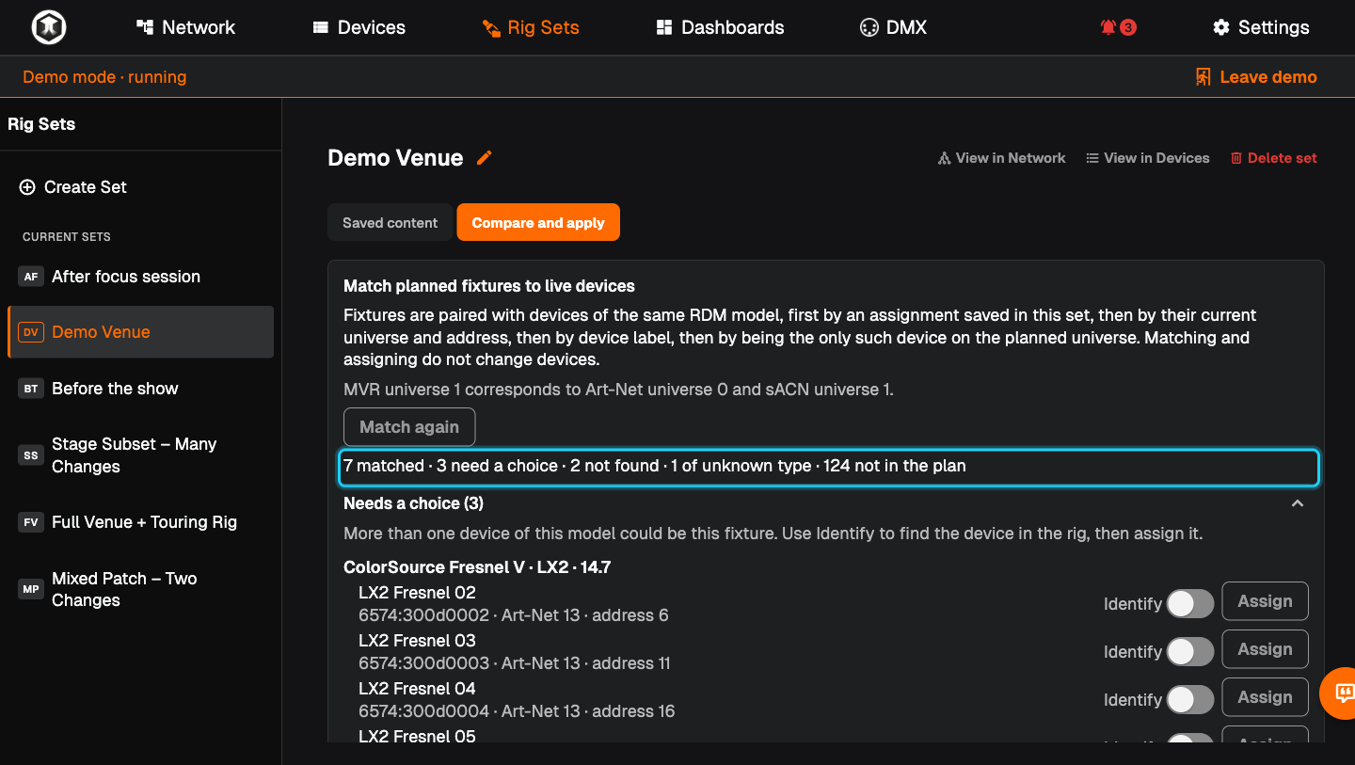Assign LX2 Fresnel 02 to the fixture

coord(1265,601)
